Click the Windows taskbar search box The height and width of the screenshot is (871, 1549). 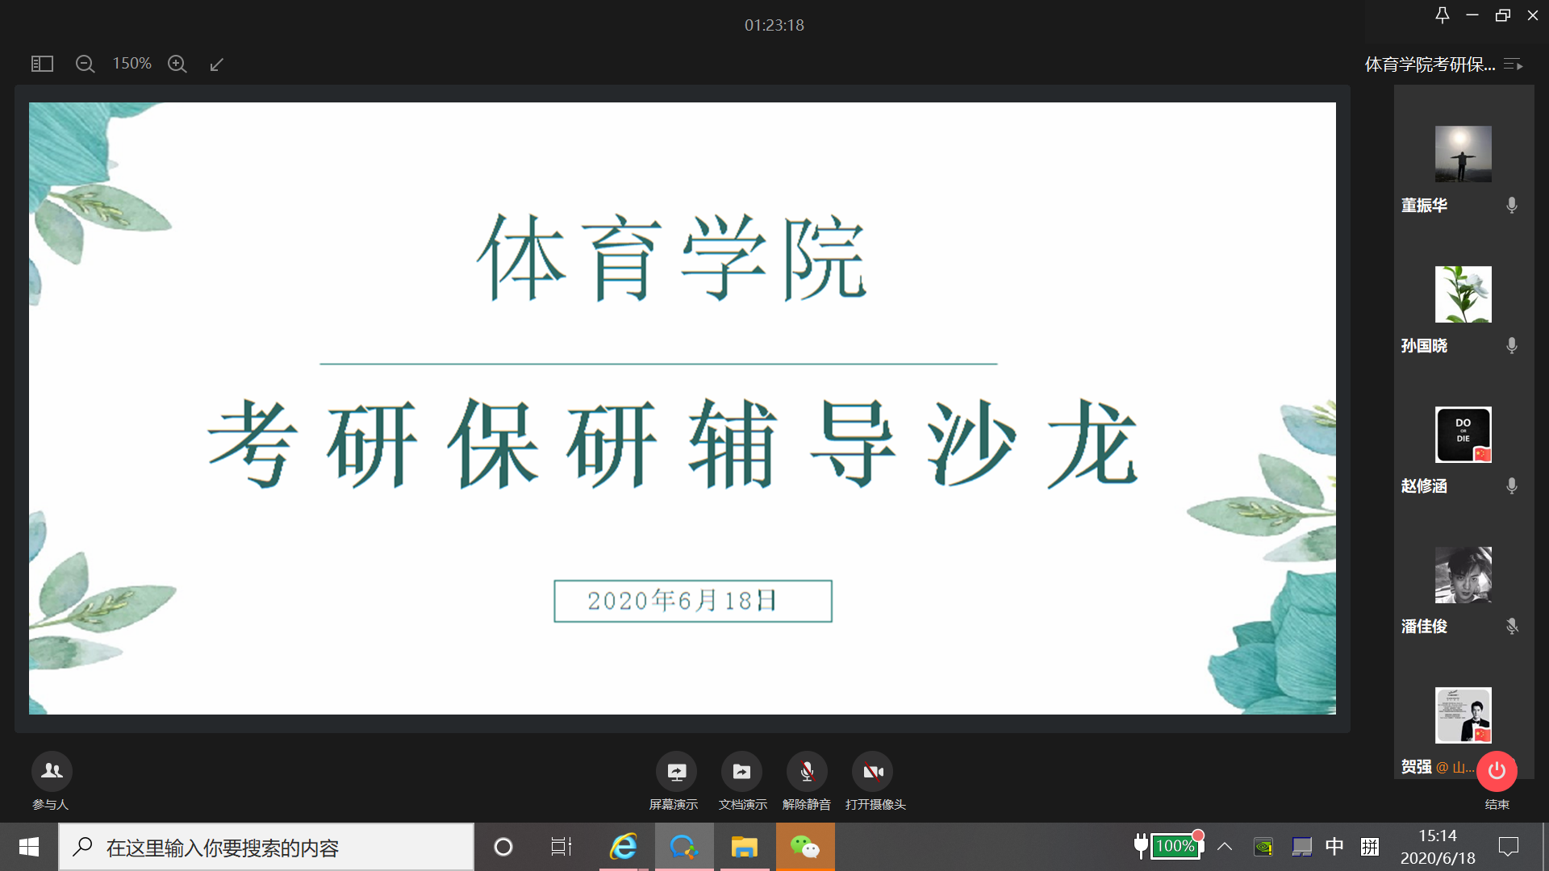point(266,847)
